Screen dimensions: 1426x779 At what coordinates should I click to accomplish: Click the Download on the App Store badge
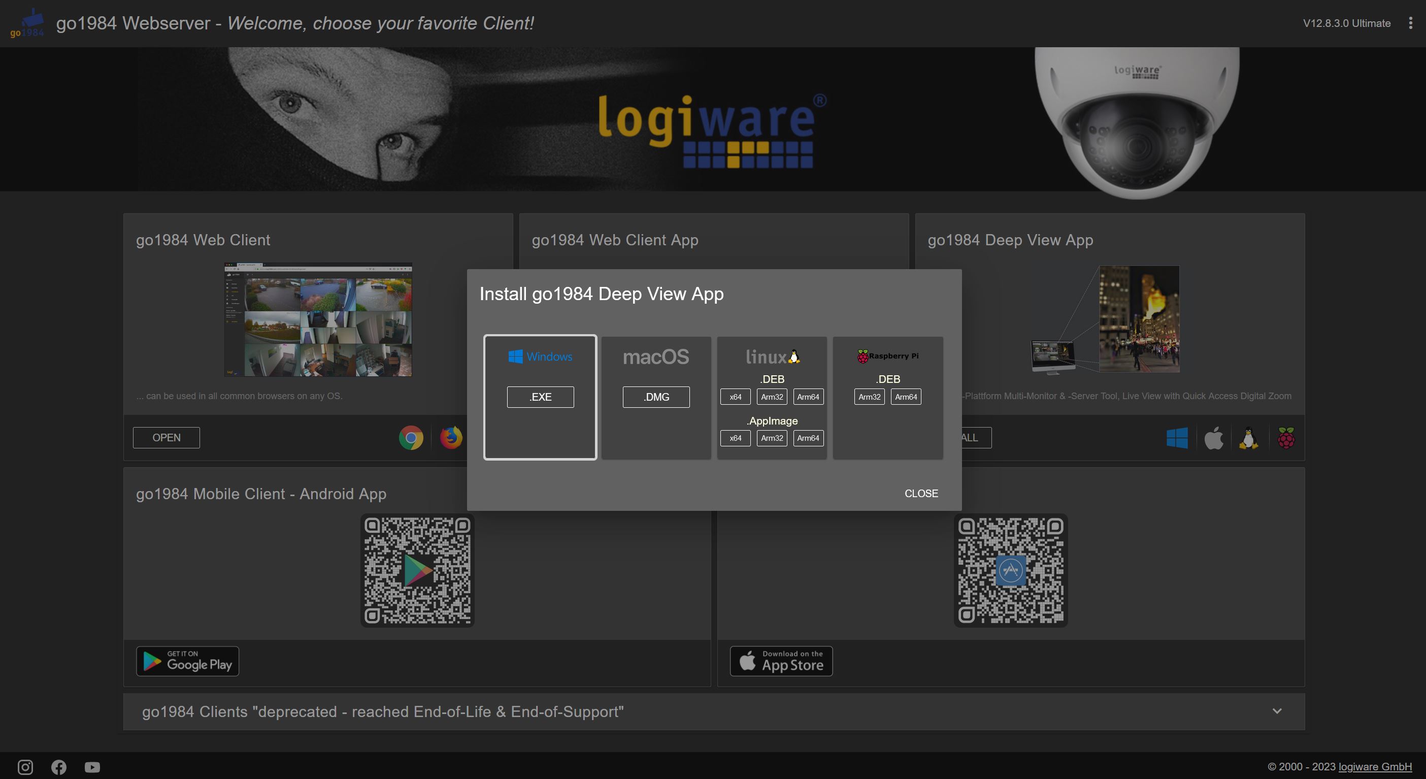click(781, 661)
